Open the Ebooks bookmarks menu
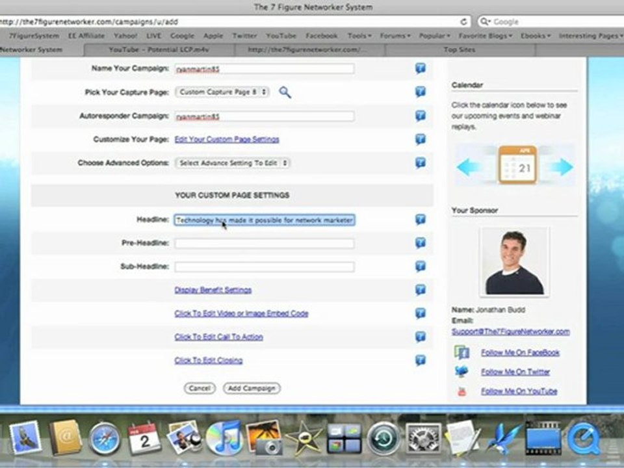Viewport: 624px width, 468px height. [x=535, y=36]
